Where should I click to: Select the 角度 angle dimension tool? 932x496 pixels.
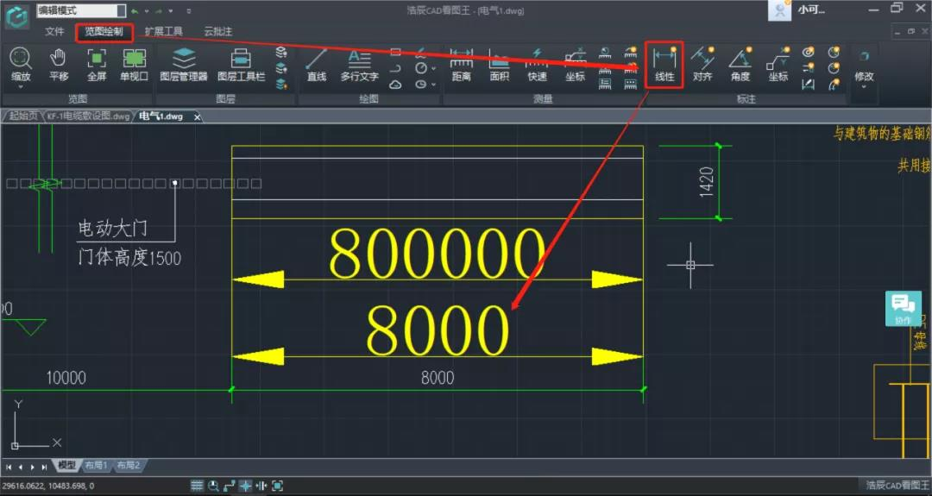pos(740,64)
